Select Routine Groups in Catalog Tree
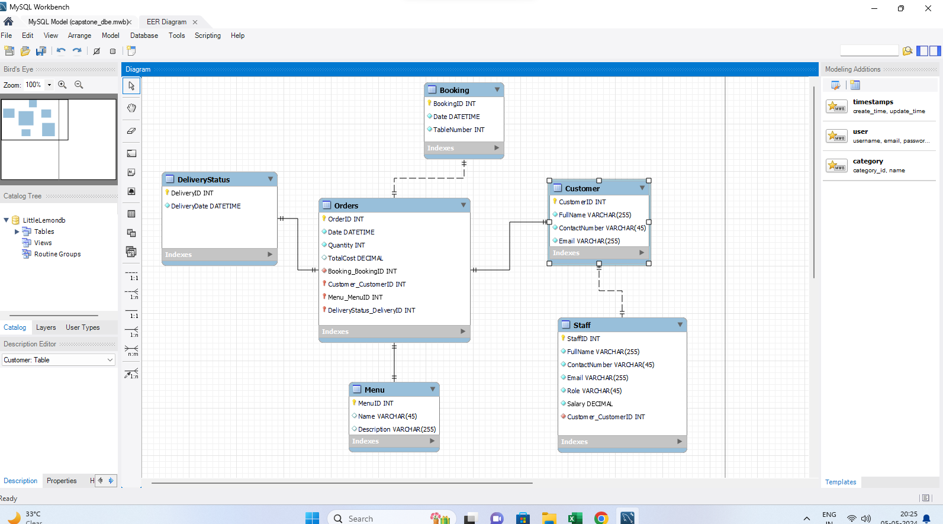This screenshot has height=524, width=943. point(57,254)
